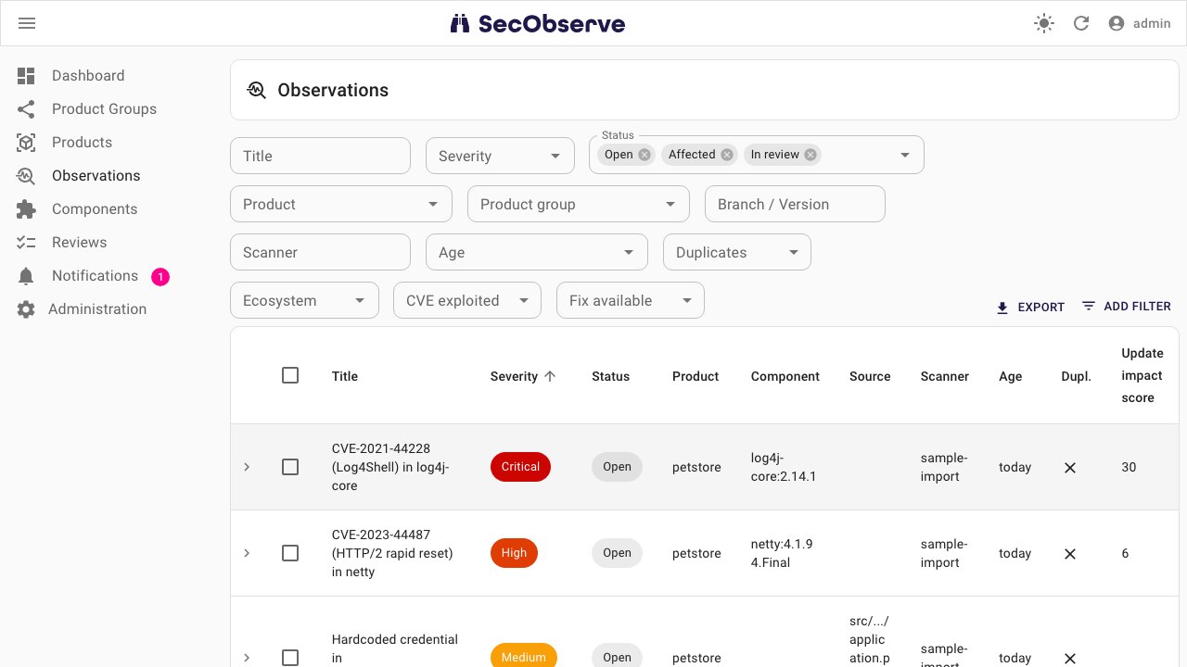Screen dimensions: 1187x667
Task: Open the hamburger navigation menu
Action: [27, 23]
